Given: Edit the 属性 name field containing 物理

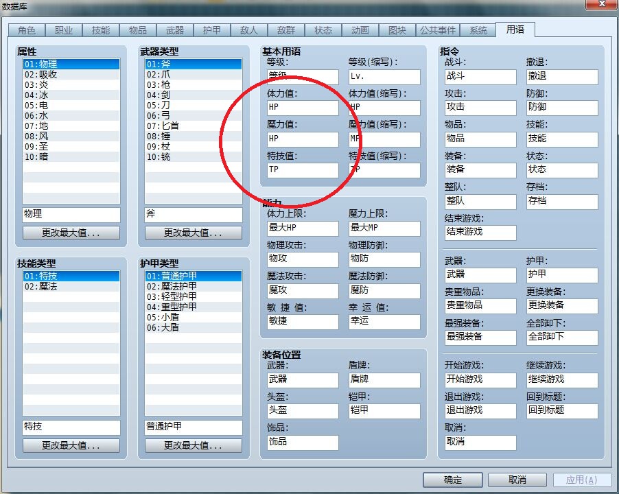Looking at the screenshot, I should [x=71, y=215].
